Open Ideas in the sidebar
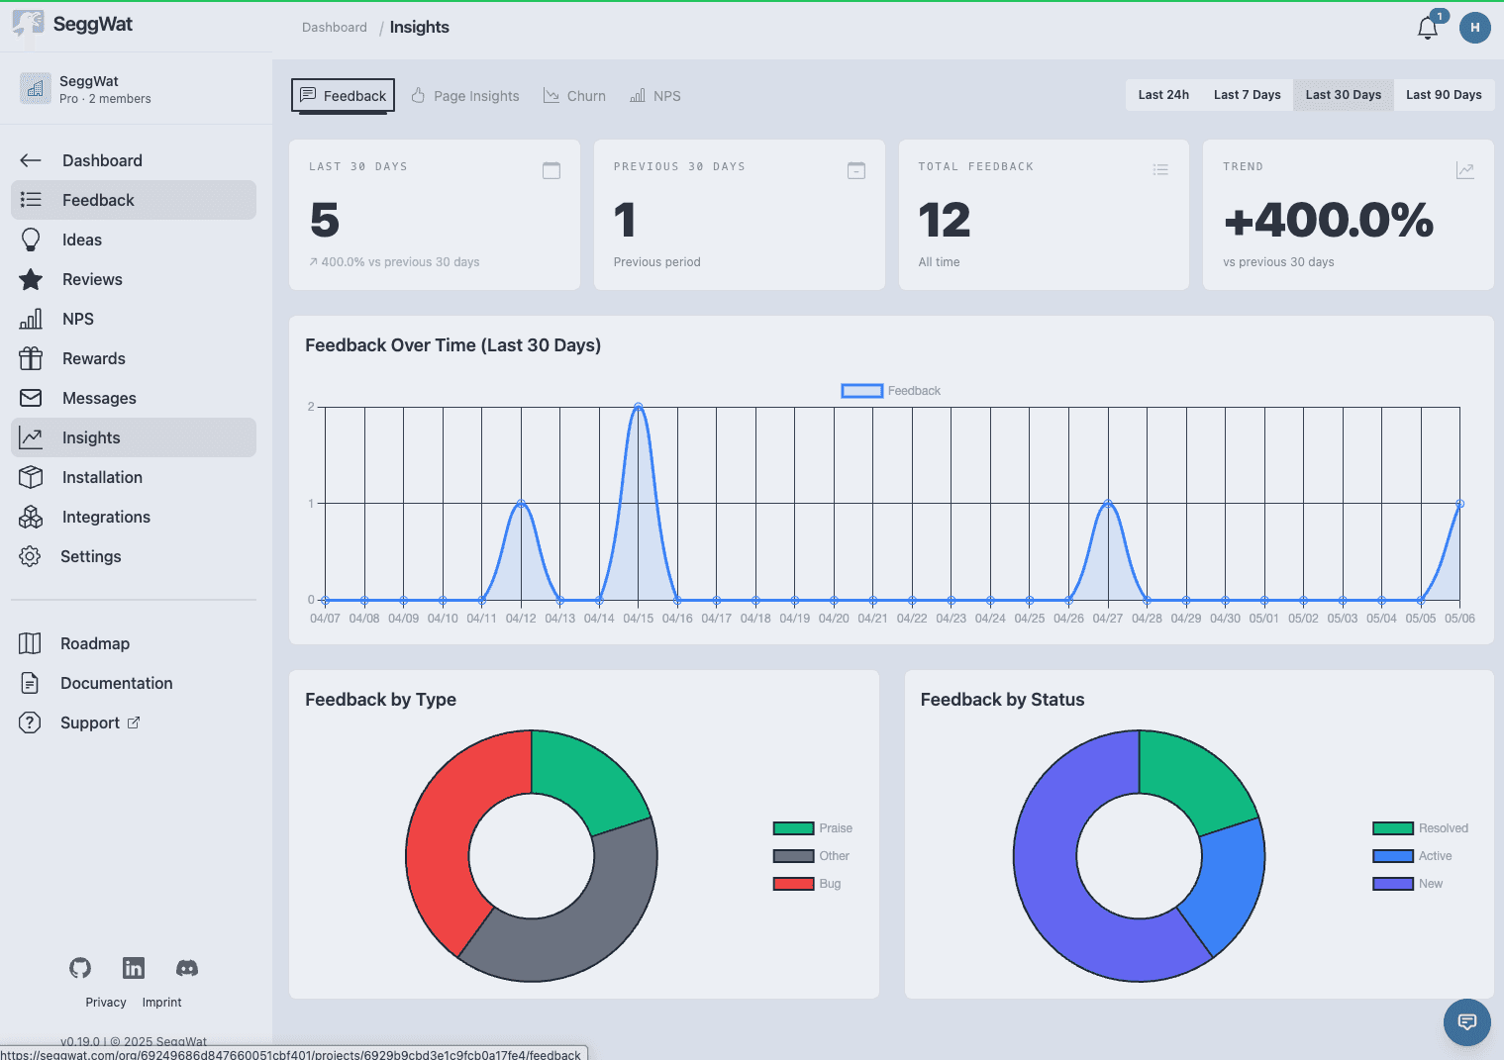1504x1060 pixels. 134,240
